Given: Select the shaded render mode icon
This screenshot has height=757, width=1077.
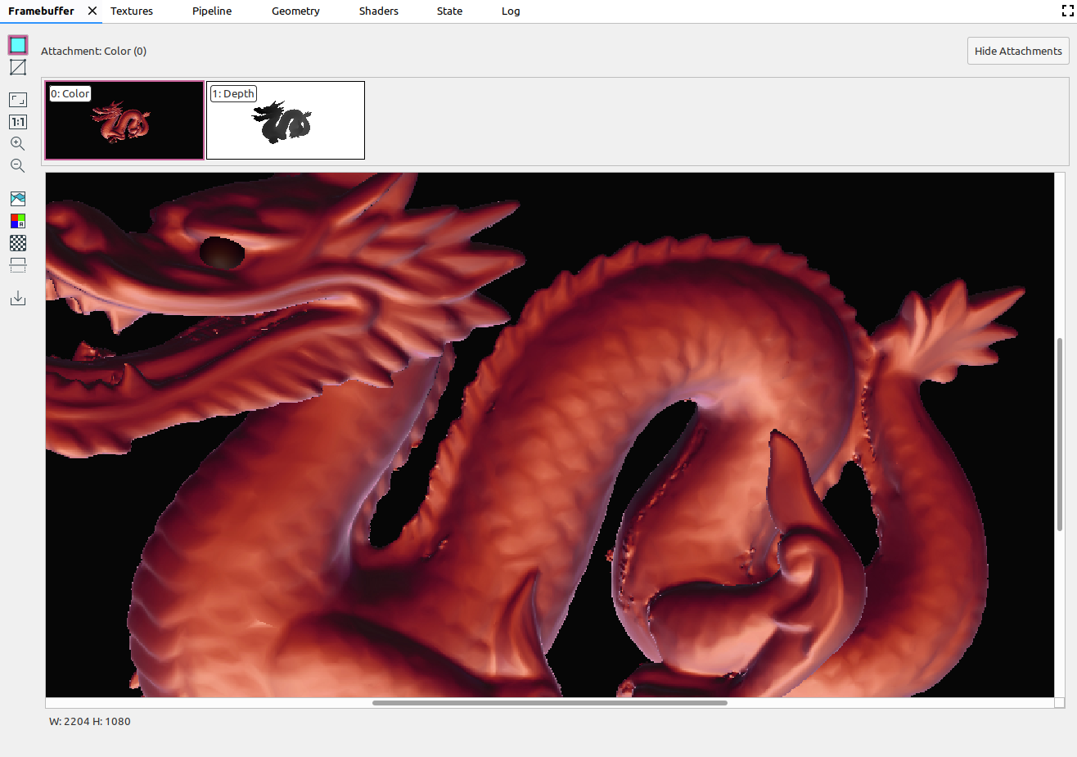Looking at the screenshot, I should tap(18, 45).
